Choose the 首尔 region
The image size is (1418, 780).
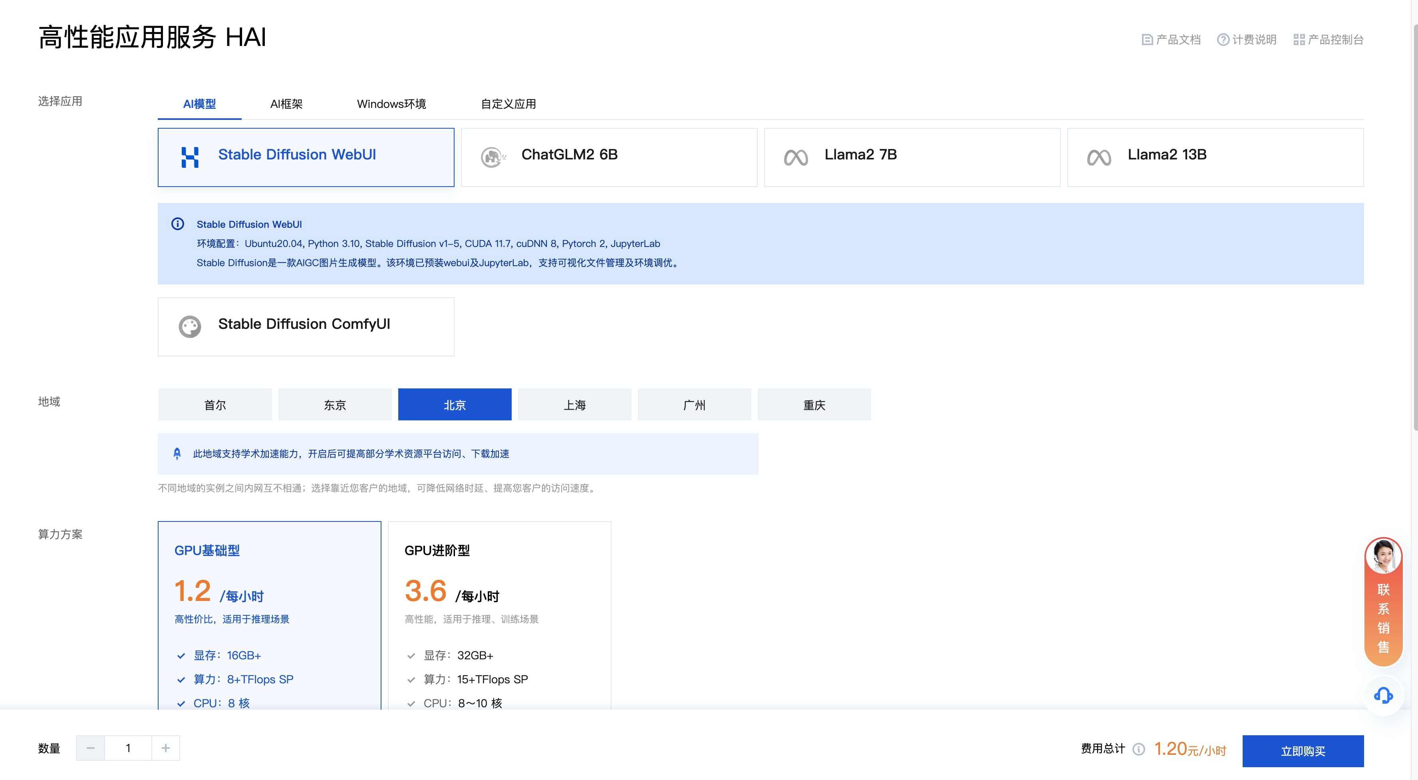coord(215,405)
